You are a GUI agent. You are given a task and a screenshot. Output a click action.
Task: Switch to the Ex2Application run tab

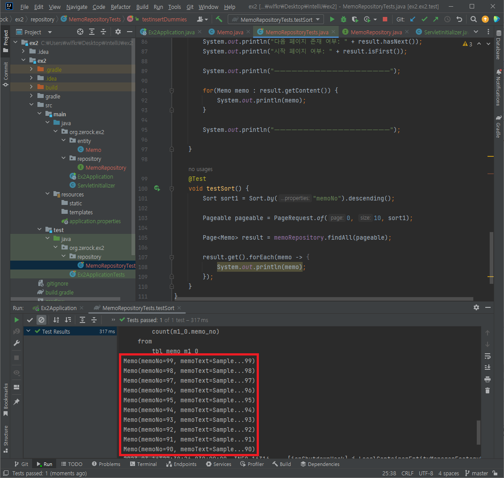(x=58, y=308)
